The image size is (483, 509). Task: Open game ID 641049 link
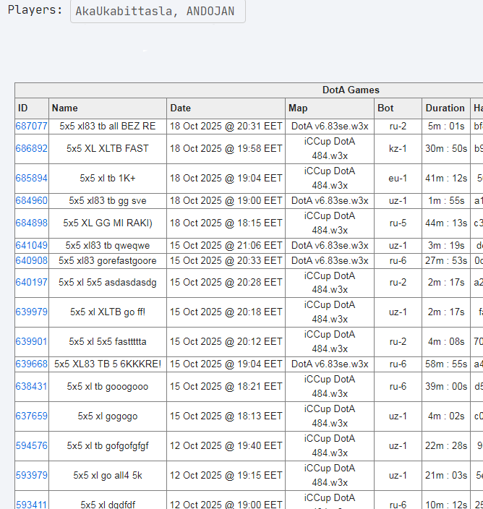coord(32,245)
